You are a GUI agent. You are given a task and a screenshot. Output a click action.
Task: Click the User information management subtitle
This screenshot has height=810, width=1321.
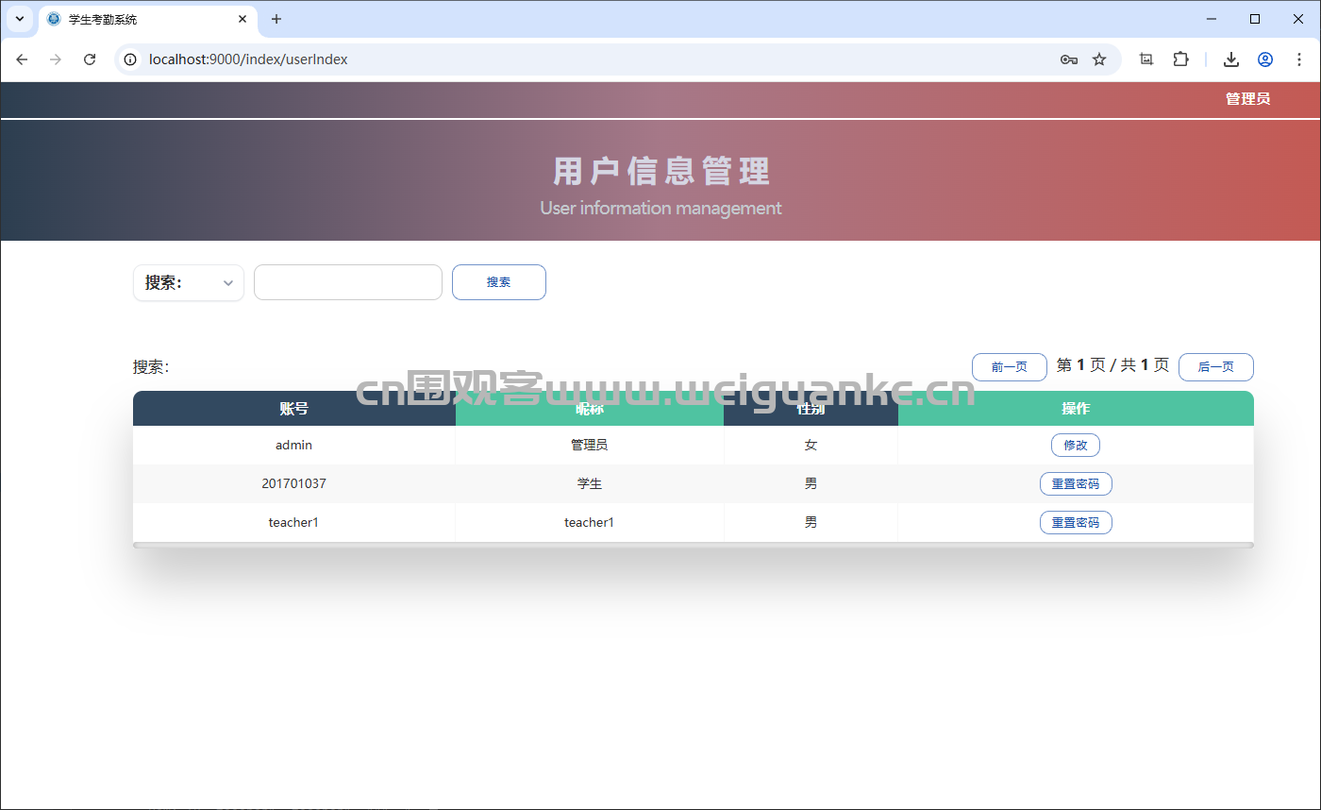(x=660, y=208)
